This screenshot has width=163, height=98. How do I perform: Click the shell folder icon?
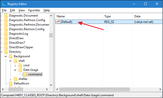(15, 61)
